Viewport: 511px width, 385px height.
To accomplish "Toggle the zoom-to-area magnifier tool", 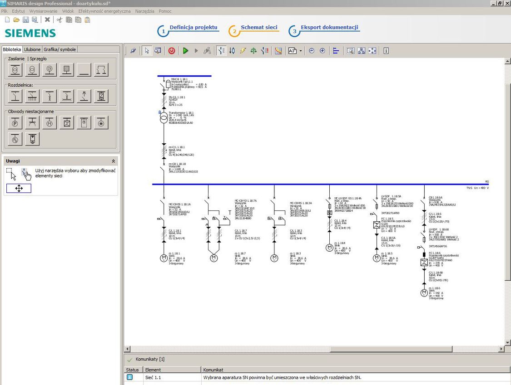I will (350, 51).
